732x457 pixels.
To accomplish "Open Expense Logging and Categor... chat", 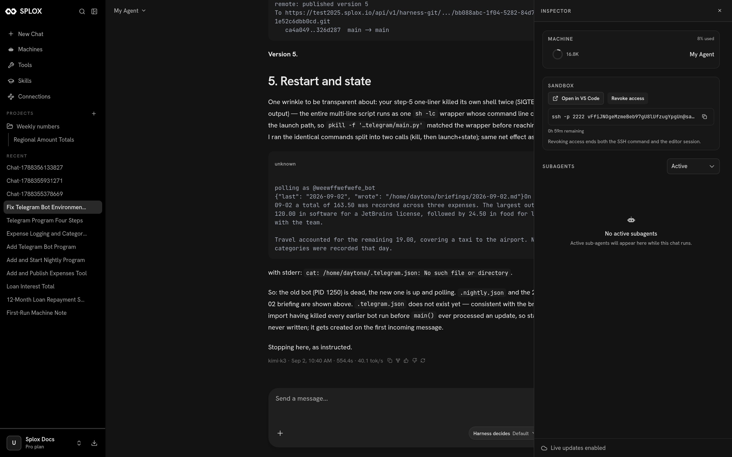I will (53, 234).
